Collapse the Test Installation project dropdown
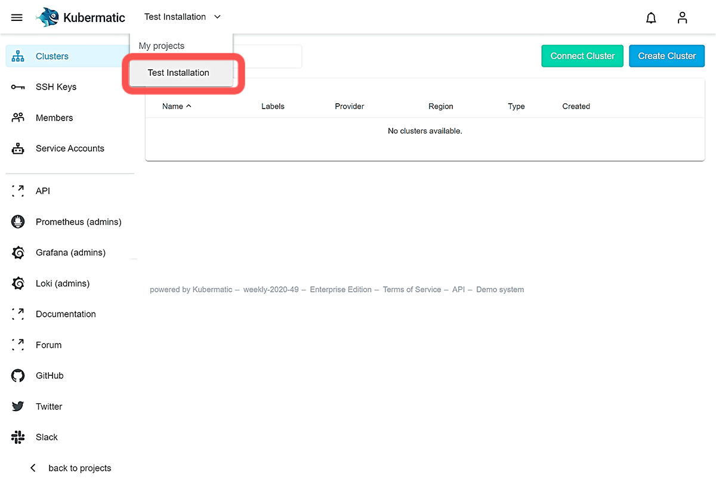716x479 pixels. [x=217, y=17]
